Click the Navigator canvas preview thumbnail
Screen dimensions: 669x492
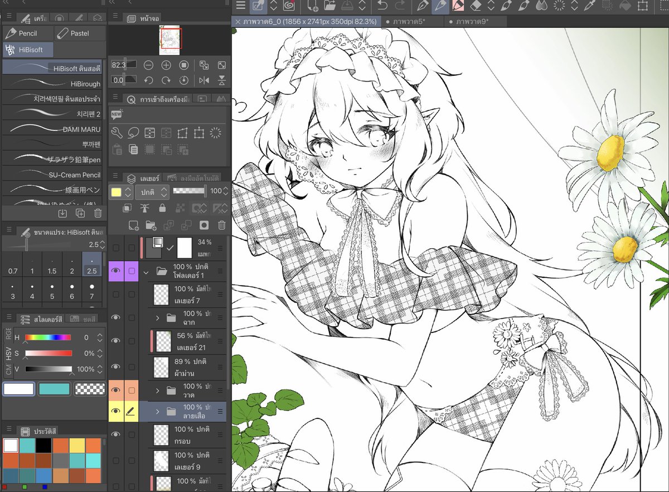point(171,40)
